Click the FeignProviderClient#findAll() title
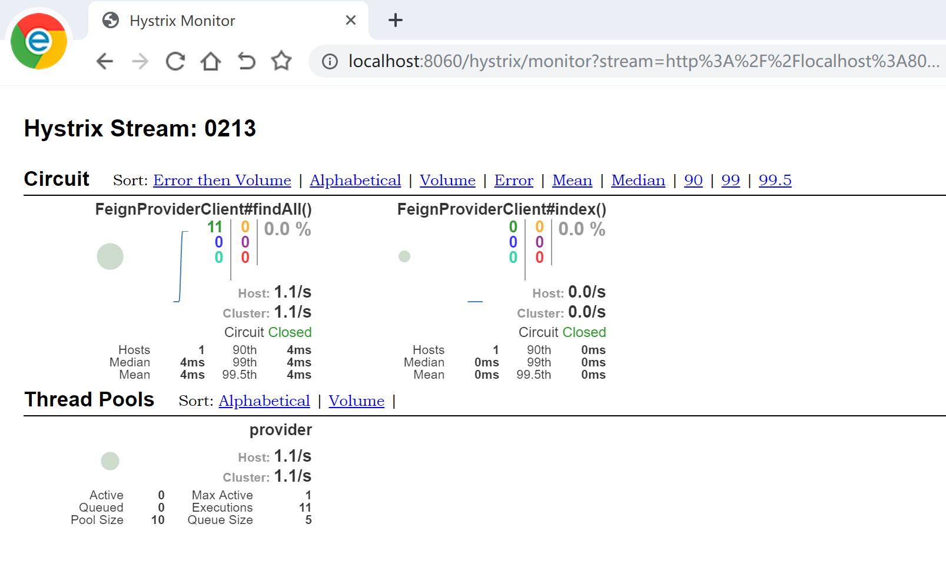Image resolution: width=946 pixels, height=574 pixels. [204, 209]
